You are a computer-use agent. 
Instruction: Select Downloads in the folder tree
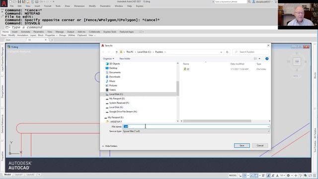pos(115,77)
